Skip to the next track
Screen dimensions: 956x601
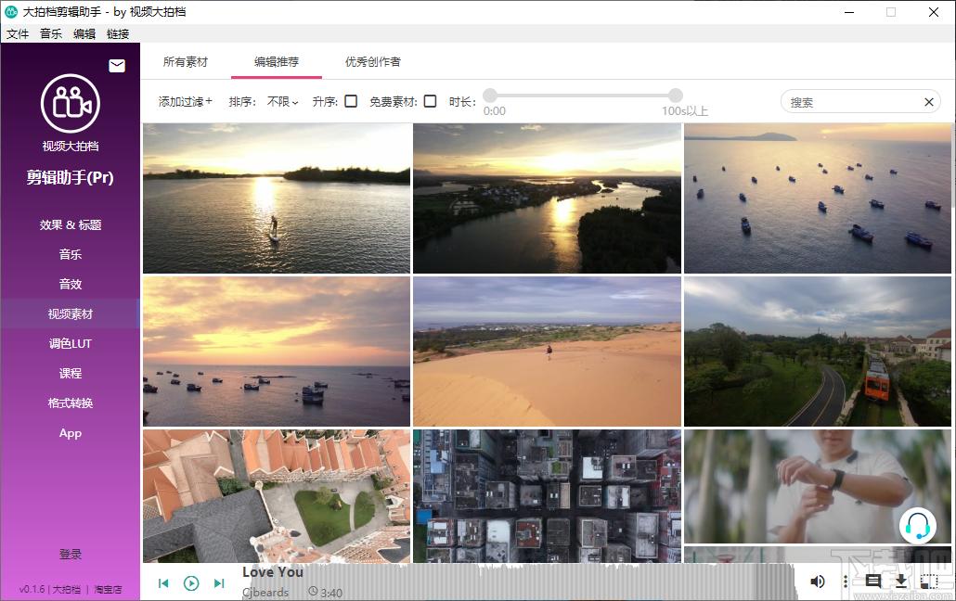pos(219,583)
